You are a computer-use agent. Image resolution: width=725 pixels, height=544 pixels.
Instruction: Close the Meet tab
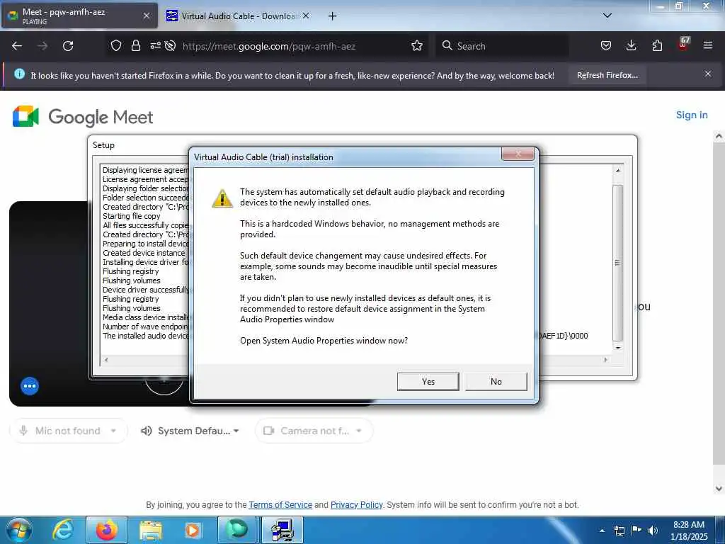tap(146, 16)
